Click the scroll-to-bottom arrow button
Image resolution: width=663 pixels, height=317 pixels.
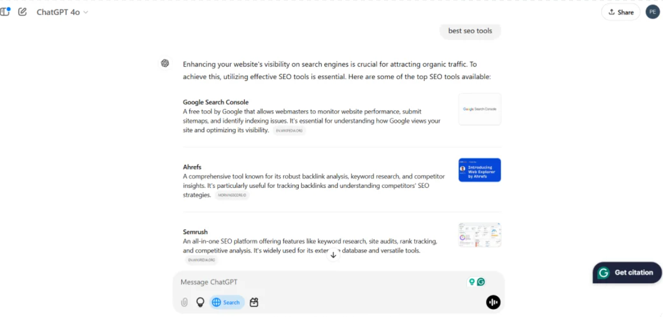click(x=333, y=255)
